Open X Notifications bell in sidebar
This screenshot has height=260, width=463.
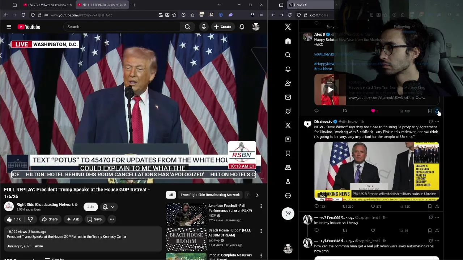coord(288,69)
